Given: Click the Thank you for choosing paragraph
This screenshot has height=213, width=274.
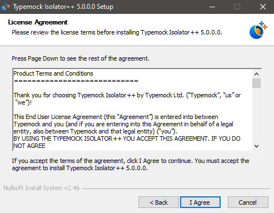Looking at the screenshot, I should [x=127, y=99].
